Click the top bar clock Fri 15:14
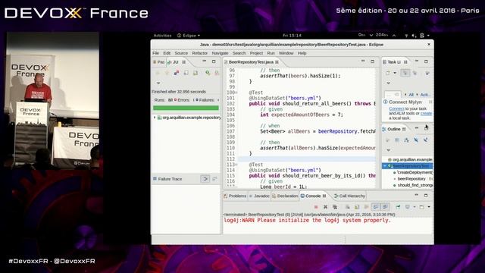This screenshot has height=273, width=485. point(292,36)
